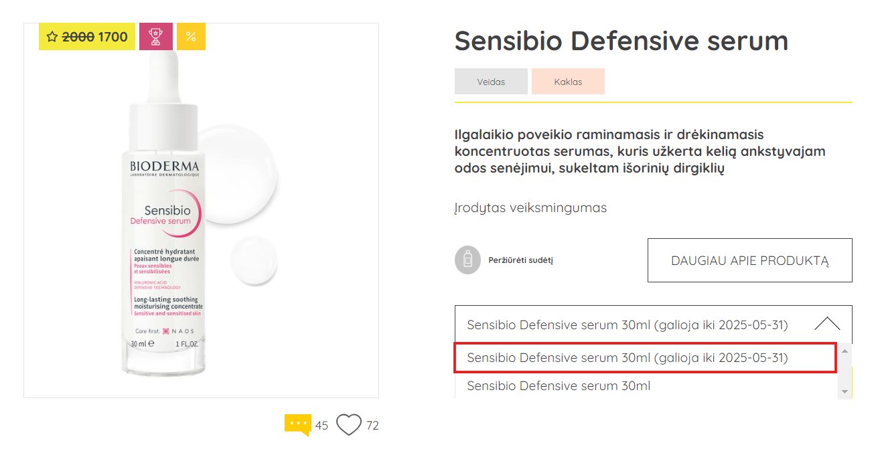This screenshot has width=882, height=455.
Task: Select the Kaklas tag
Action: [x=568, y=82]
